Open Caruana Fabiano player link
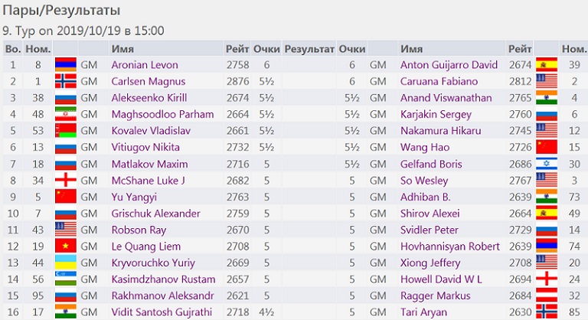This screenshot has width=588, height=320. [x=434, y=82]
